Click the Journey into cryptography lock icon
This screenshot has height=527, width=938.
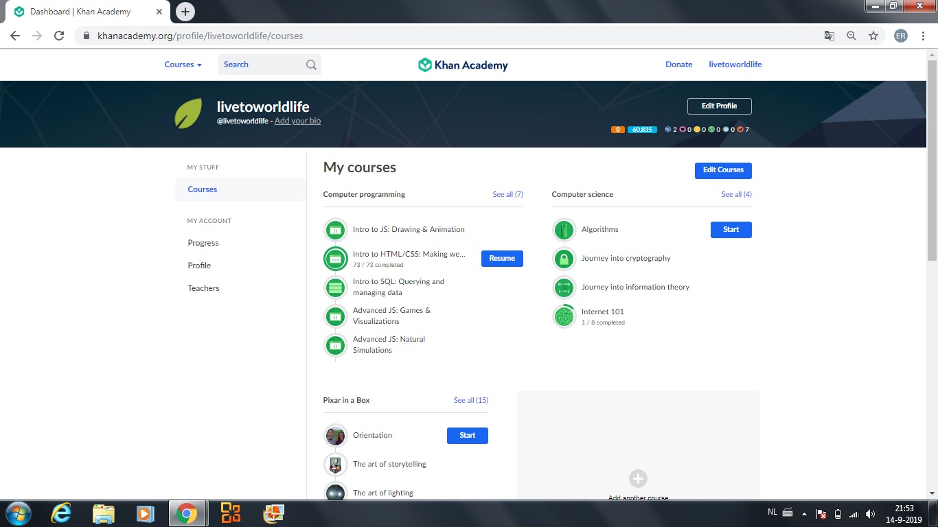pos(564,259)
